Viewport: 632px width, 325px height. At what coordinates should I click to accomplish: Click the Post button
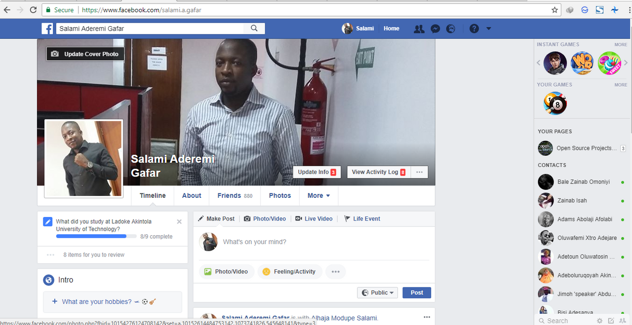(x=417, y=292)
